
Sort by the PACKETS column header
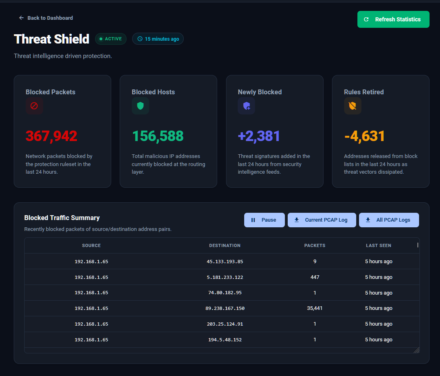click(x=315, y=245)
